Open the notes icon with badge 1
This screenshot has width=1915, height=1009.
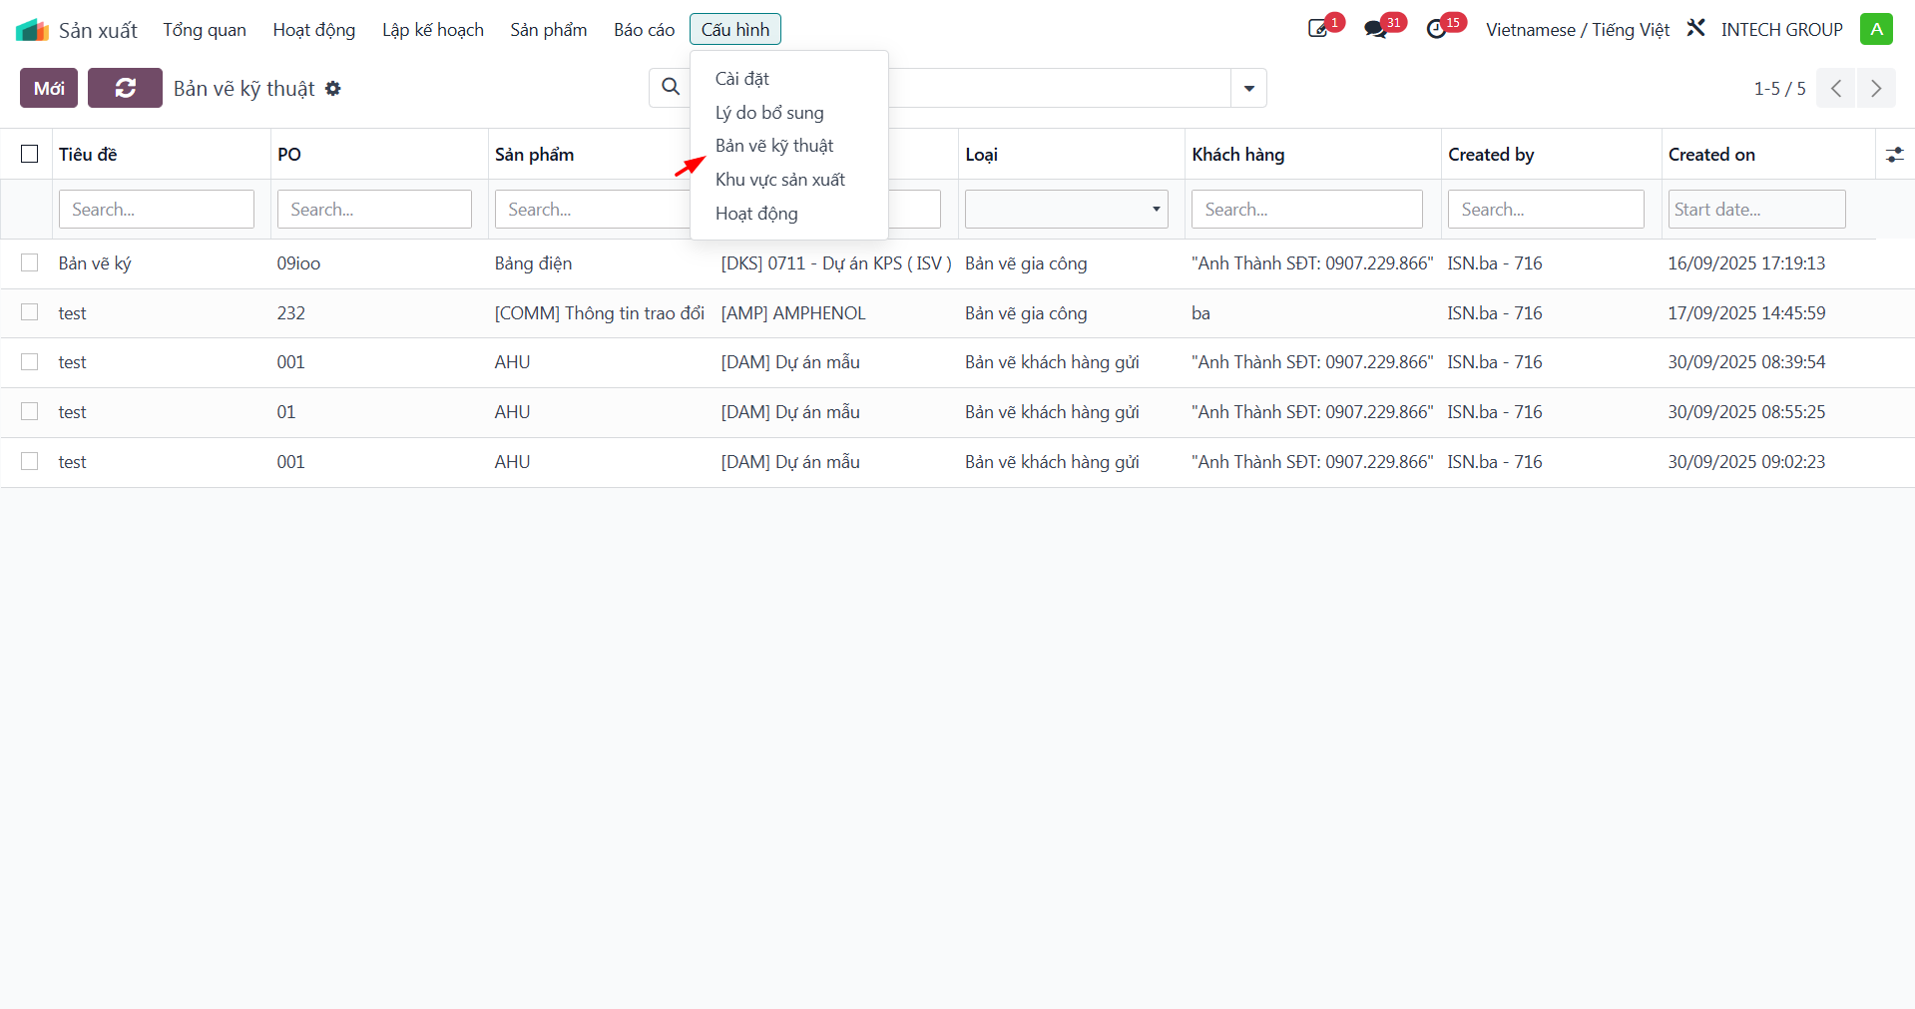click(1319, 29)
